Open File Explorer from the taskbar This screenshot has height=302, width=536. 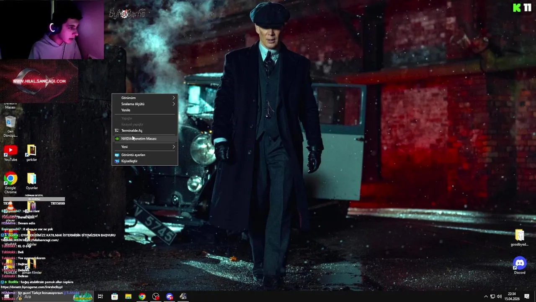(128, 297)
